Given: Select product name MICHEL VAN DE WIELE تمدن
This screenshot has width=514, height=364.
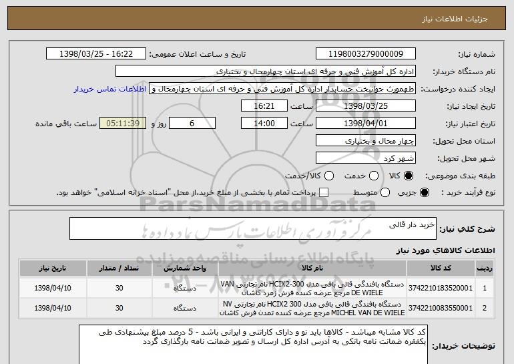Looking at the screenshot, I should (312, 309).
